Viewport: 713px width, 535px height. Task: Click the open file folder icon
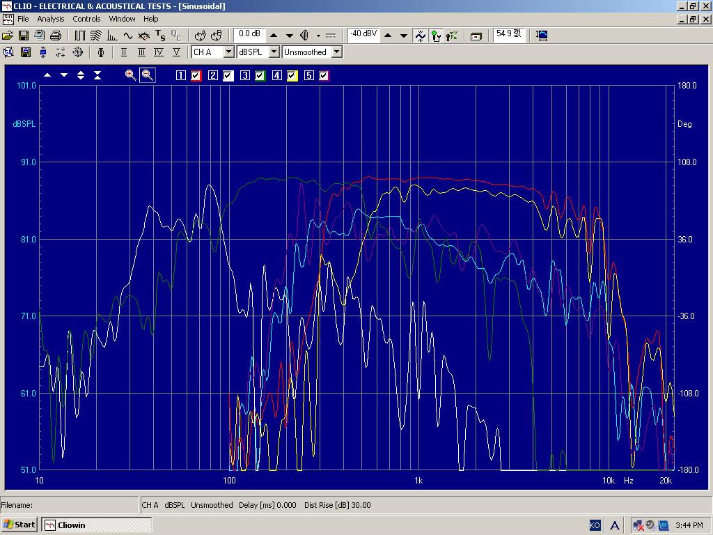point(8,36)
